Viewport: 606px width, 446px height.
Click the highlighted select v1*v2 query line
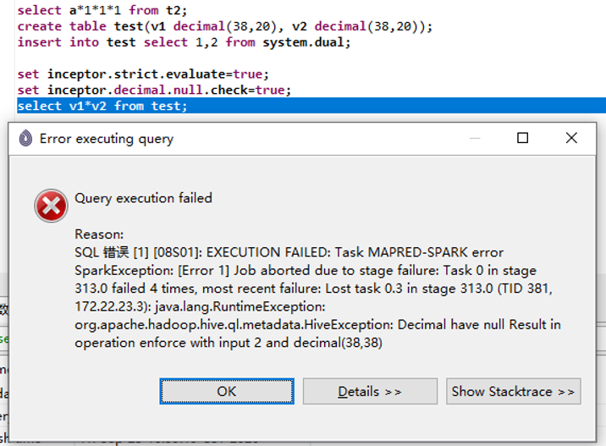pyautogui.click(x=102, y=106)
